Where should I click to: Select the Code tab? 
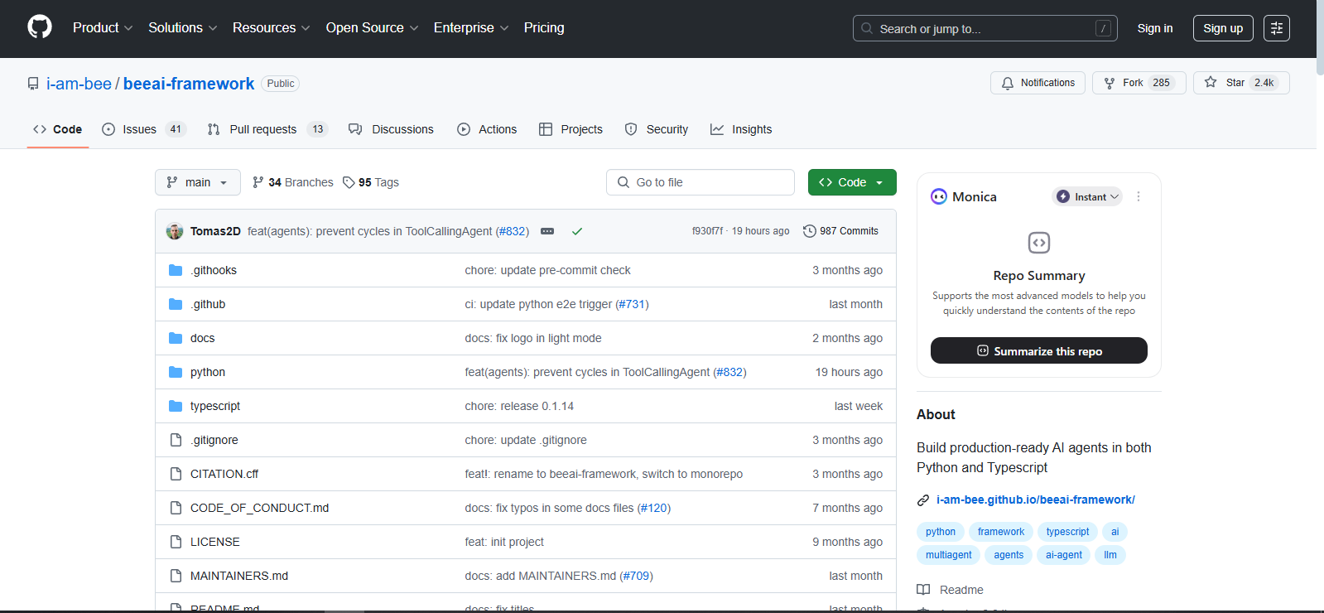57,129
